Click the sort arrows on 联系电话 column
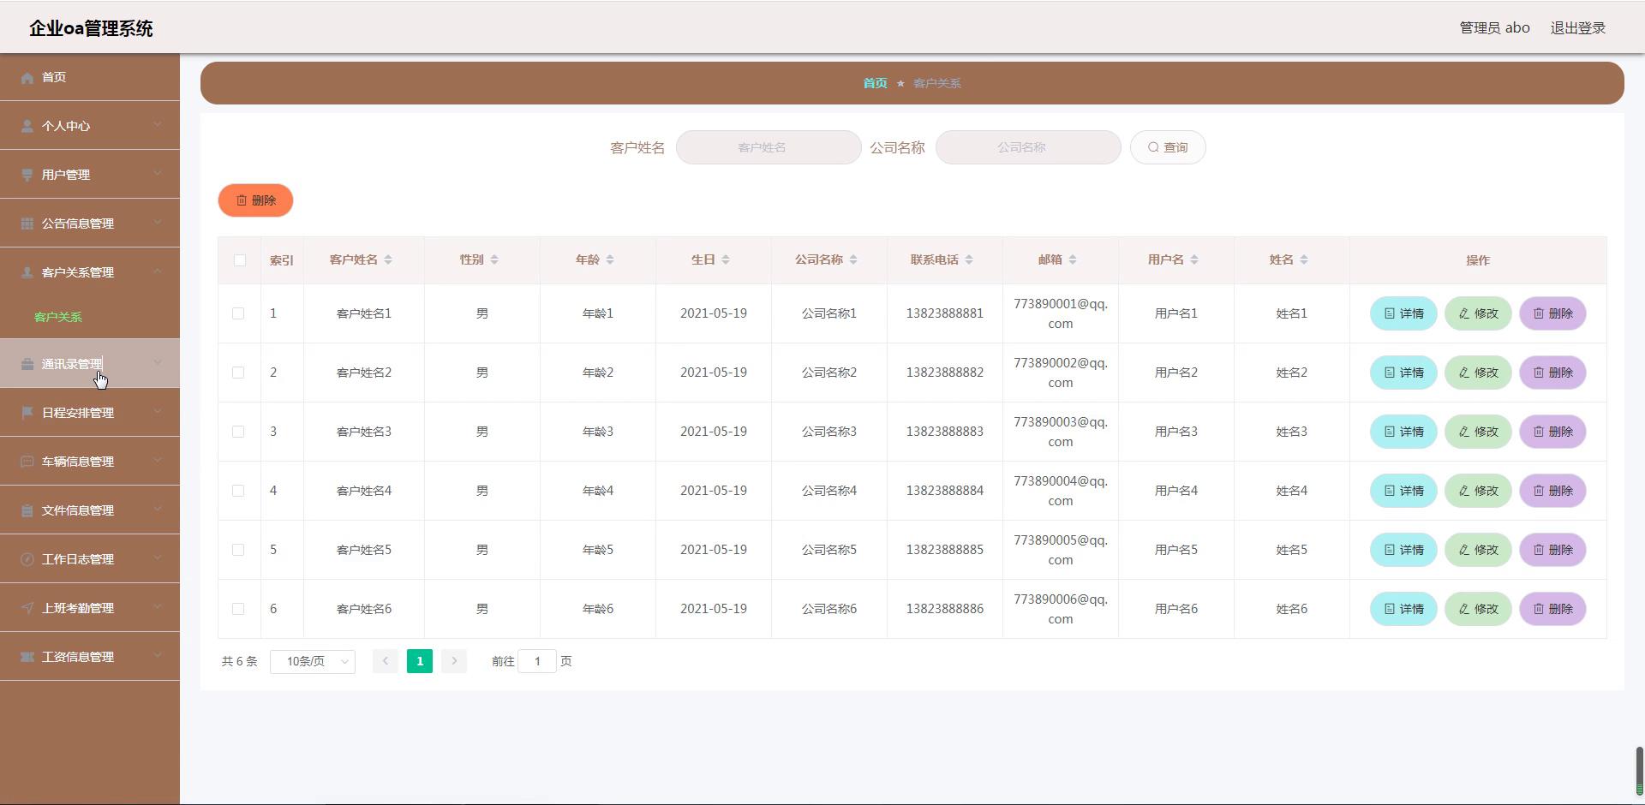 (969, 260)
